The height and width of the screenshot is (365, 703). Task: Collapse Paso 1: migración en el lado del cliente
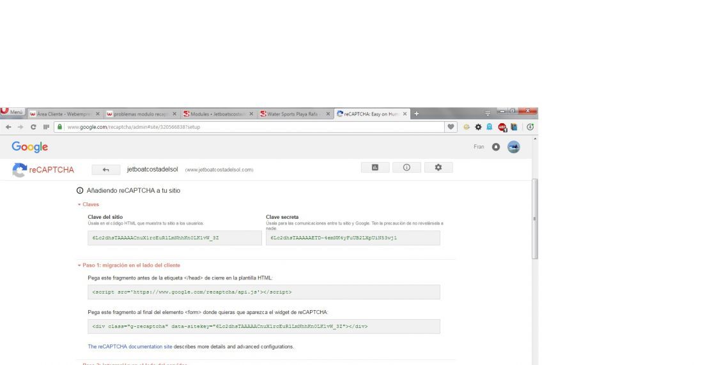click(128, 265)
